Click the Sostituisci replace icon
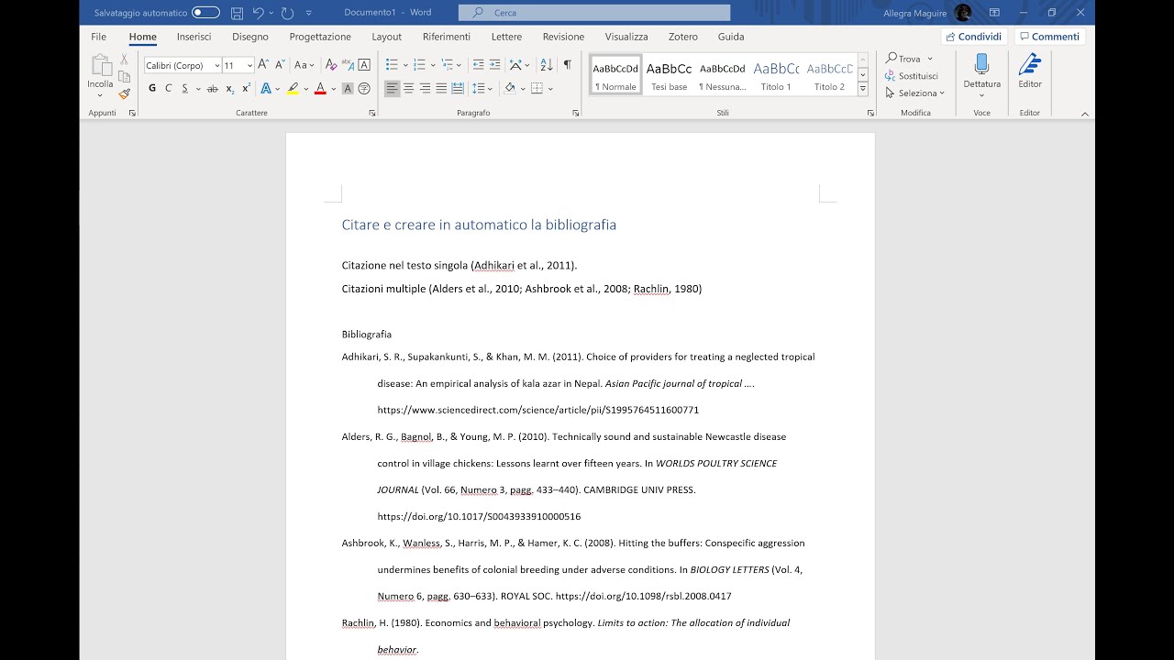Image resolution: width=1174 pixels, height=660 pixels. (911, 76)
